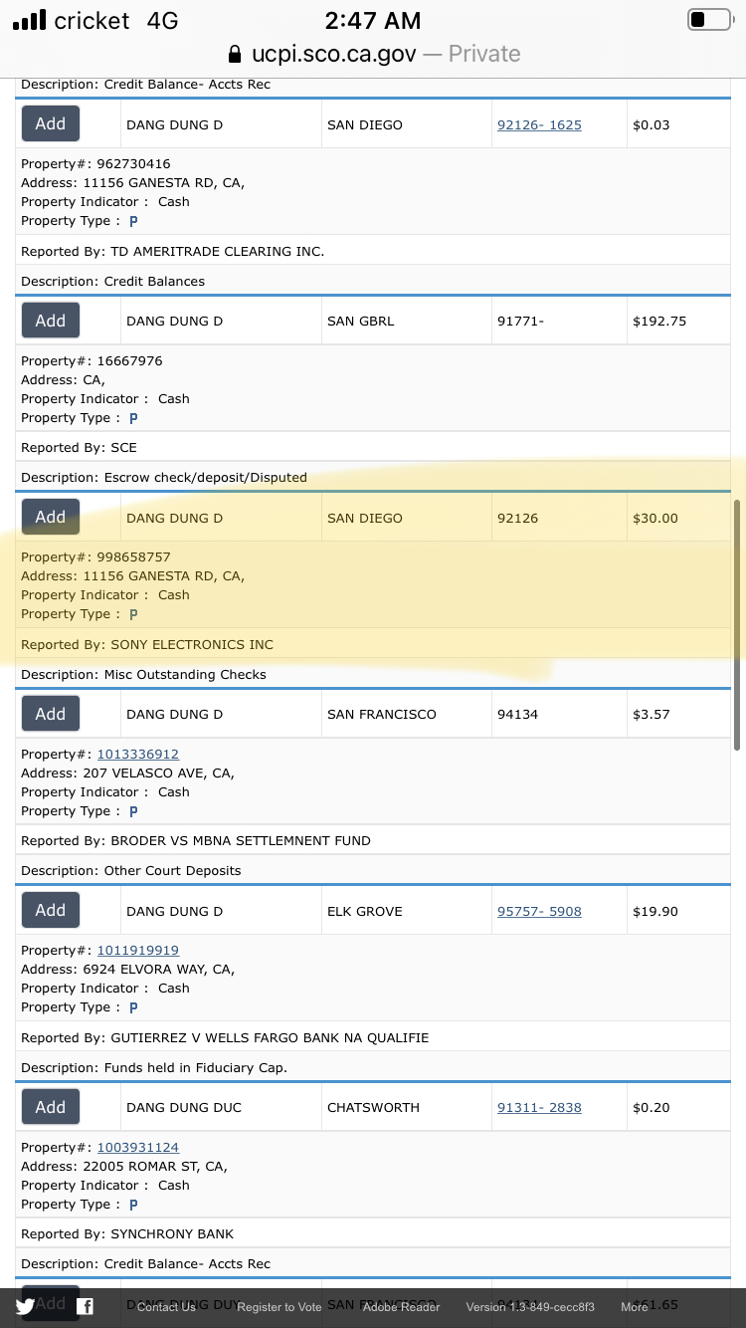Click zip code text 94134
This screenshot has height=1328, width=746.
coord(517,714)
